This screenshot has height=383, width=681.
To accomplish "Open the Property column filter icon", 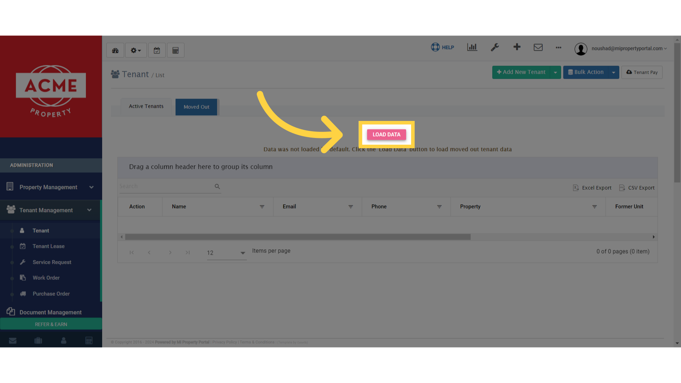I will coord(594,207).
